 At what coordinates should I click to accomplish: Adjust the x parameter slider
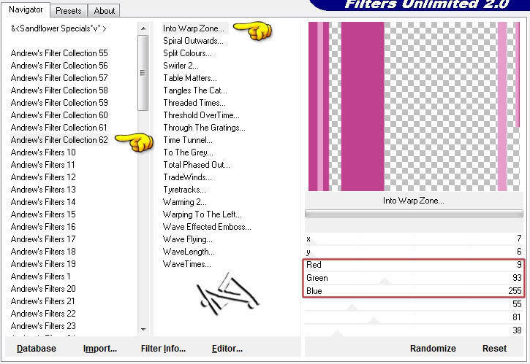pos(414,239)
